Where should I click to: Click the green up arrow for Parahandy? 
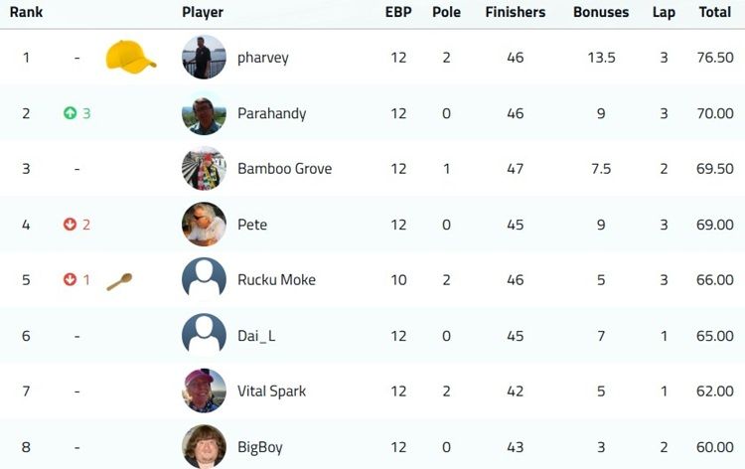click(70, 113)
